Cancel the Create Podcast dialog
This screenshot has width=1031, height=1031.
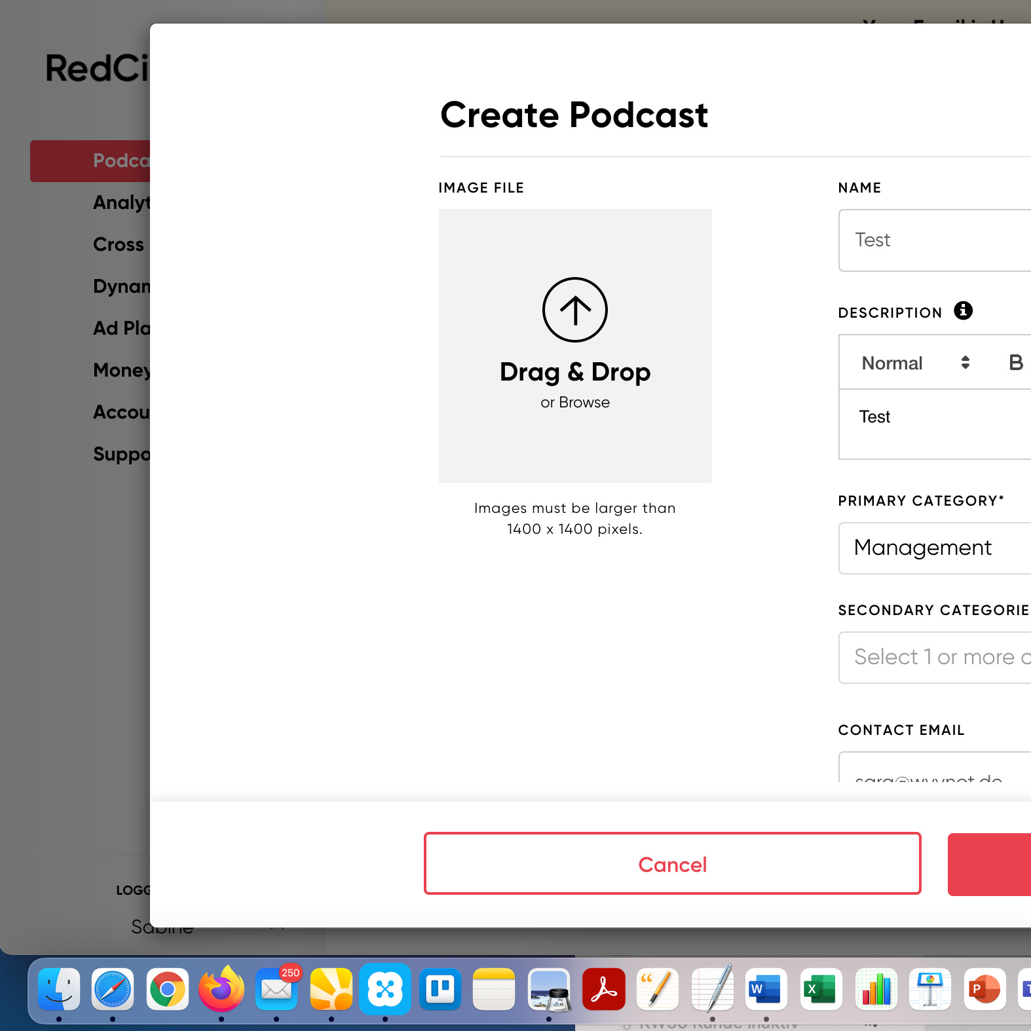672,864
